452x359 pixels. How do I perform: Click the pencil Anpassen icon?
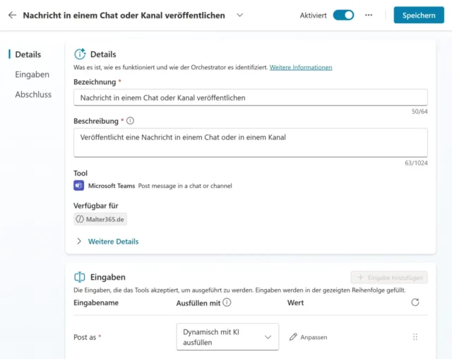[293, 337]
